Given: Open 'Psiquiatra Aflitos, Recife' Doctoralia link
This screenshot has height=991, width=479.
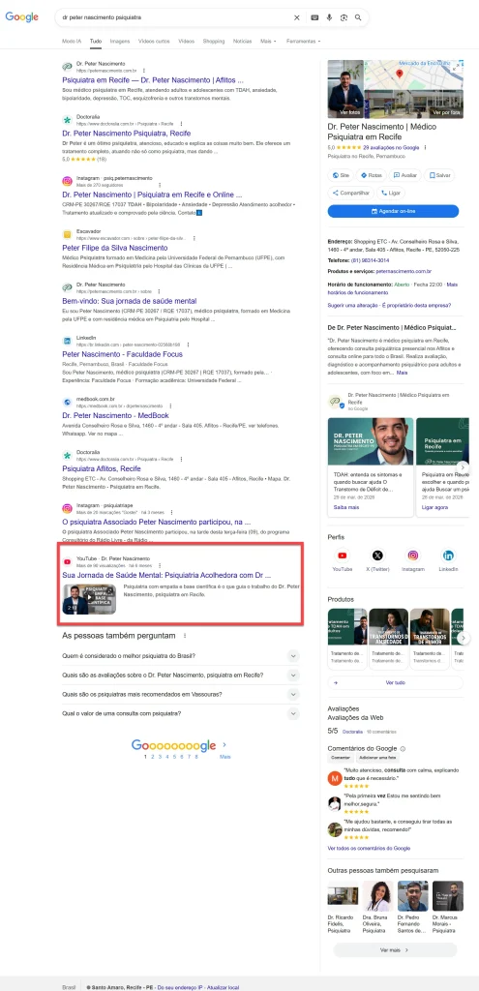Looking at the screenshot, I should pyautogui.click(x=103, y=469).
